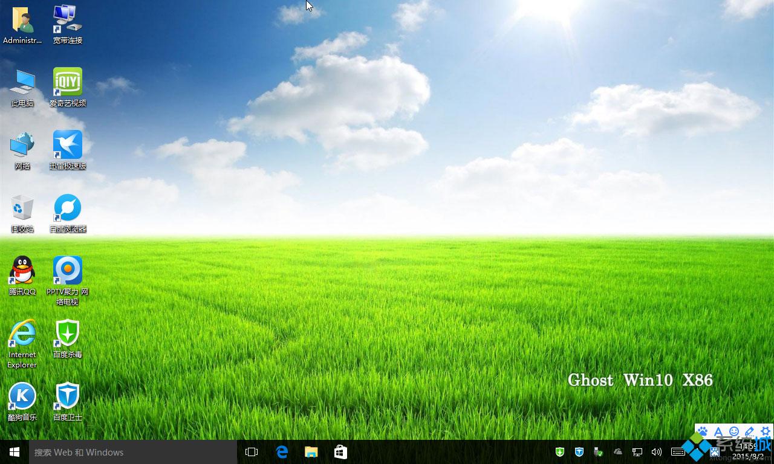Open 腾讯QQ from the desktop
The height and width of the screenshot is (464, 774).
[22, 272]
